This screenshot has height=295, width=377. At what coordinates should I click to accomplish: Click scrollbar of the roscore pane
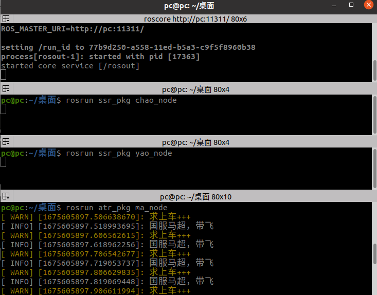(375, 70)
